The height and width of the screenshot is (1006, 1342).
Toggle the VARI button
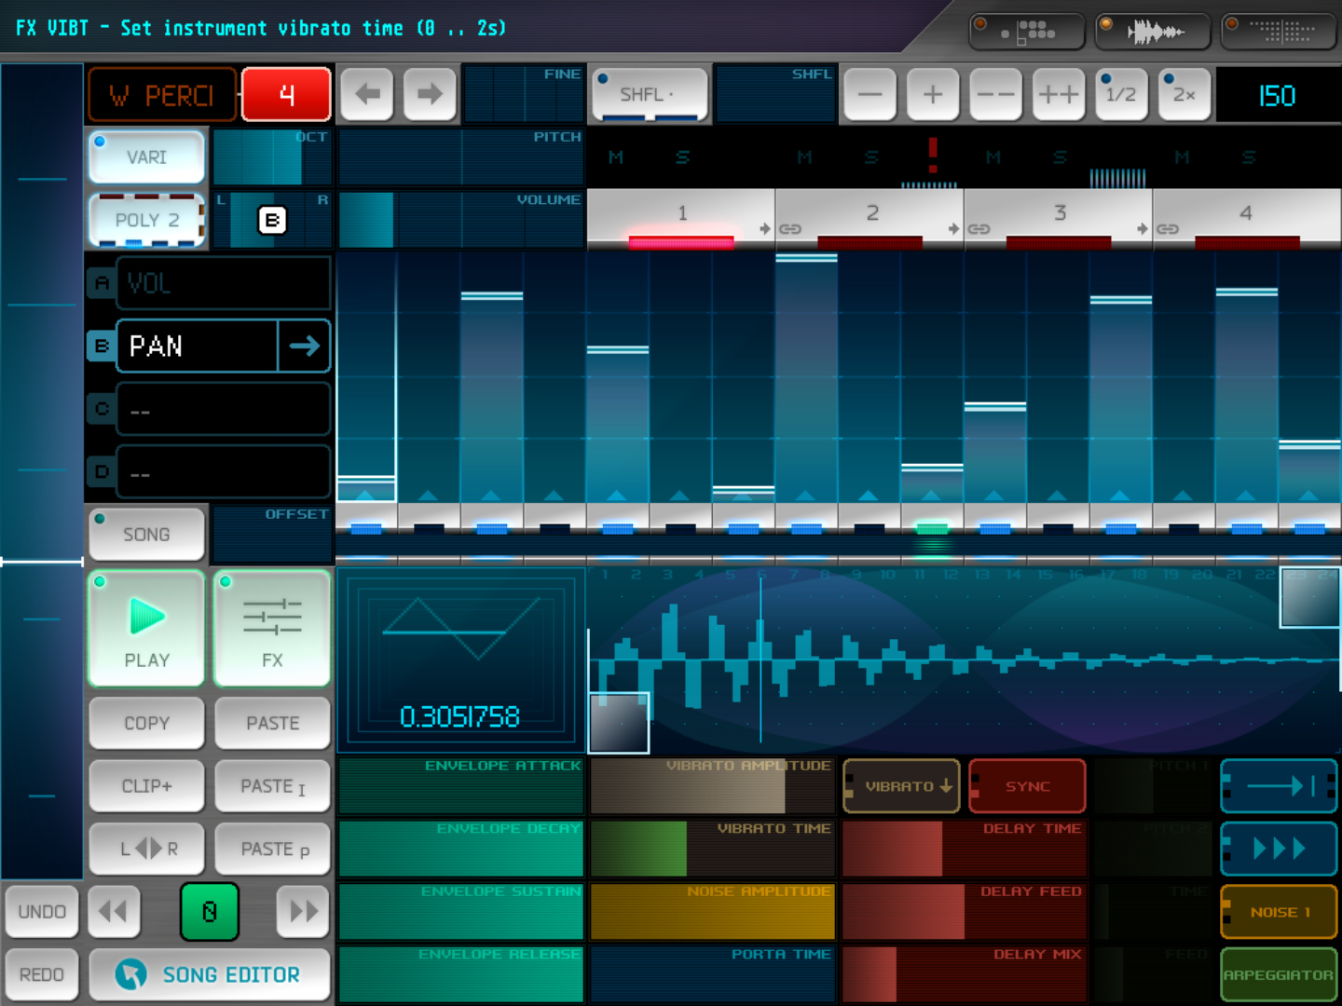point(146,156)
